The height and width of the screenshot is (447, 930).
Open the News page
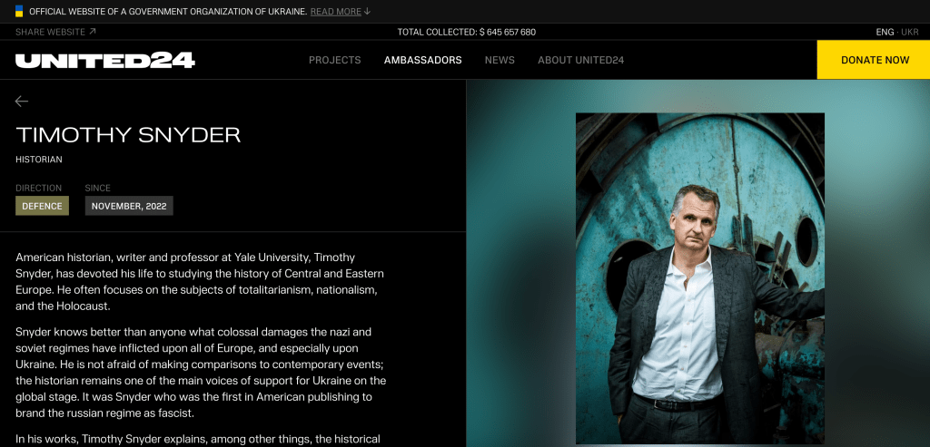pyautogui.click(x=500, y=60)
